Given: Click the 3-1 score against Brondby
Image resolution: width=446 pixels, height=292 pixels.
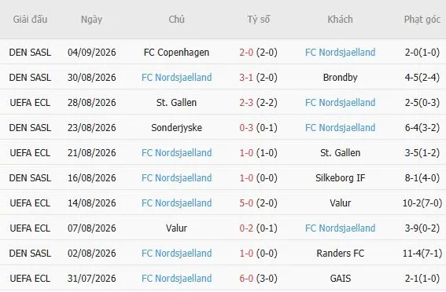Looking at the screenshot, I should pyautogui.click(x=246, y=77).
